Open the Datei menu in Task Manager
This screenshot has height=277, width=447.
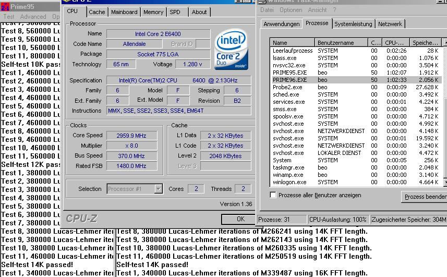coord(267,10)
